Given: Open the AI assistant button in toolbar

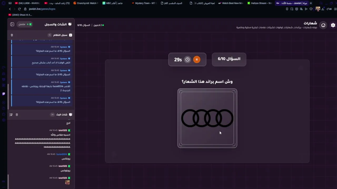Looking at the screenshot, I should coord(329,9).
